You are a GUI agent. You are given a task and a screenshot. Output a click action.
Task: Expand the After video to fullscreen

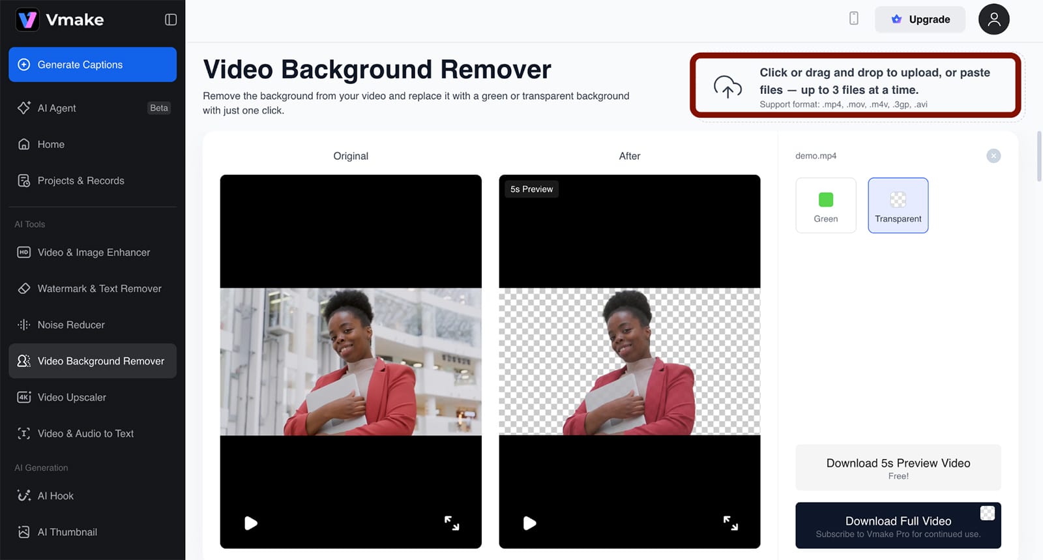pyautogui.click(x=730, y=523)
